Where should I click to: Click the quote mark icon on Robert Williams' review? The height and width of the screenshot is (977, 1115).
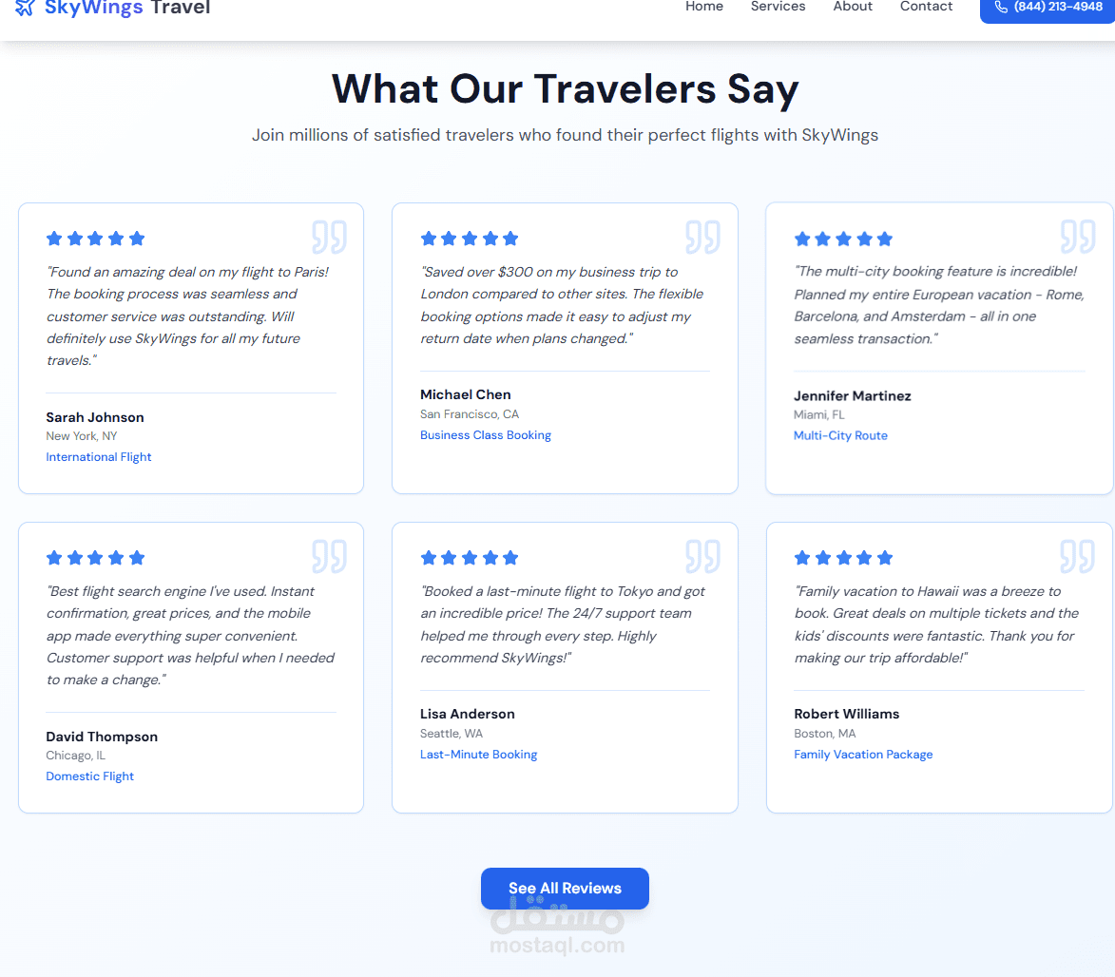1078,556
